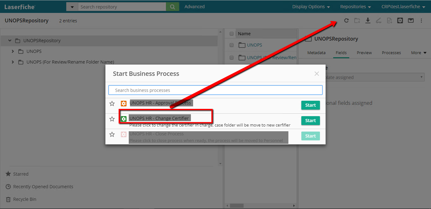Image resolution: width=431 pixels, height=209 pixels.
Task: Click the Scan toolbar icon
Action: point(379,20)
